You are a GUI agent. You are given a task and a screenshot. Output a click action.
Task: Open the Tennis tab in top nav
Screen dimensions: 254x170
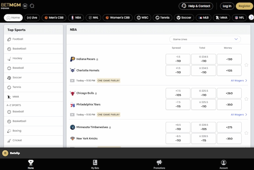pyautogui.click(x=162, y=18)
